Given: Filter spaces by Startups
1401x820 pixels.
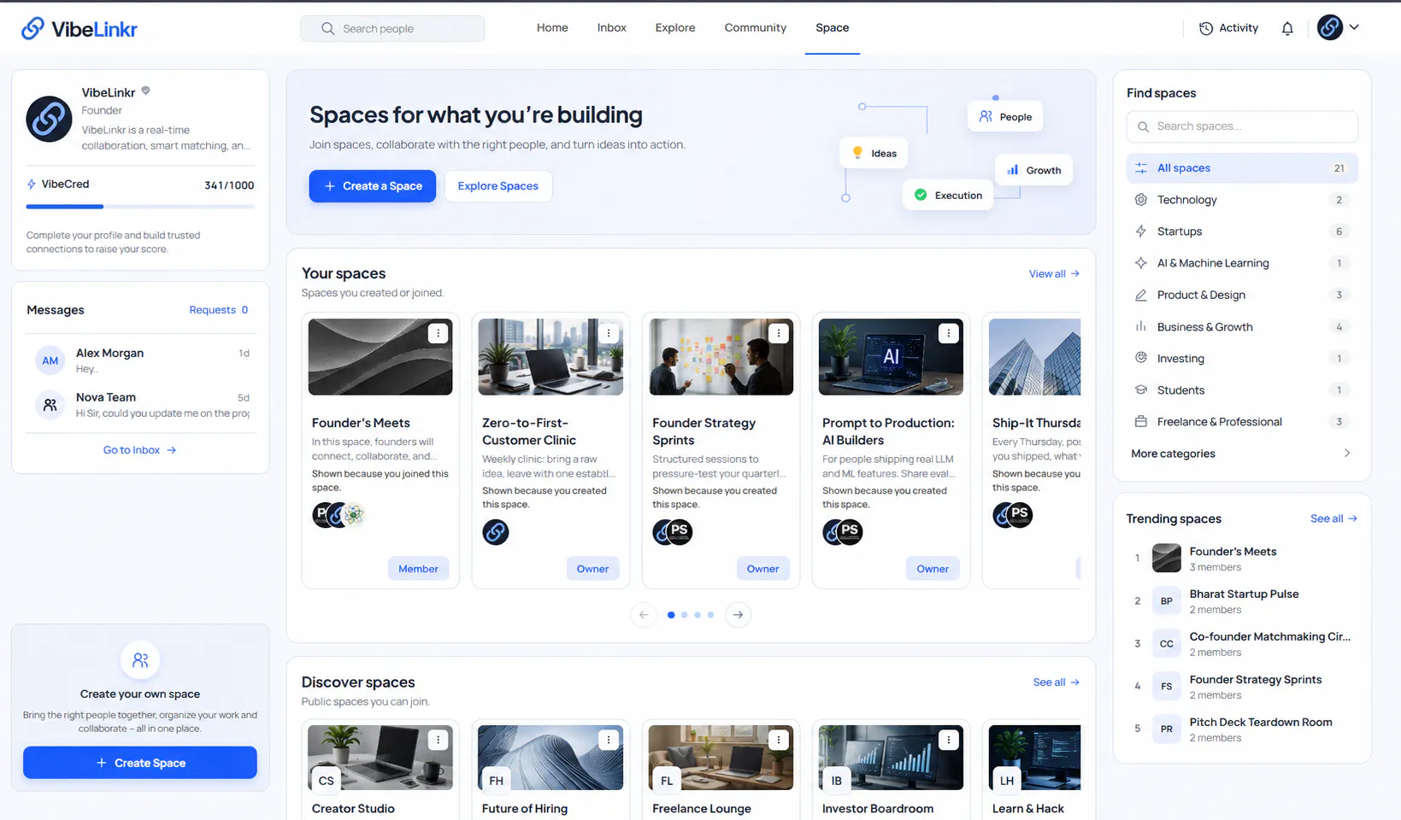Looking at the screenshot, I should pos(1242,231).
